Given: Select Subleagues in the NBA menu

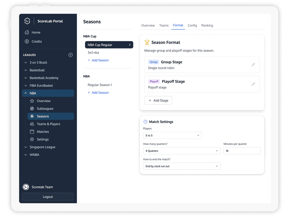Looking at the screenshot, I should (x=45, y=108).
